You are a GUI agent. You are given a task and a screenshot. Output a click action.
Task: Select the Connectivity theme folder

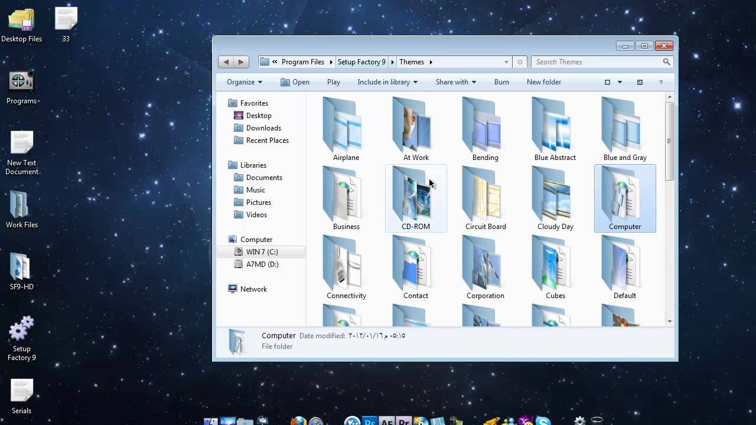(346, 267)
